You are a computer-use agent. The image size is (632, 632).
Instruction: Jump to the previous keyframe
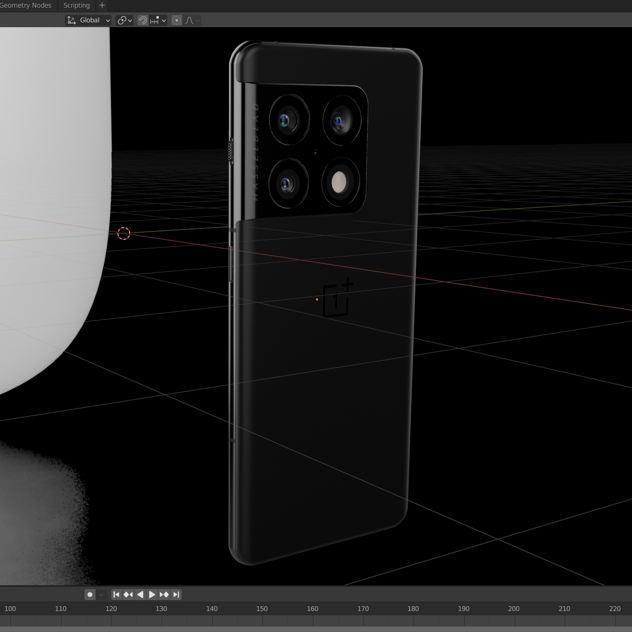click(128, 594)
